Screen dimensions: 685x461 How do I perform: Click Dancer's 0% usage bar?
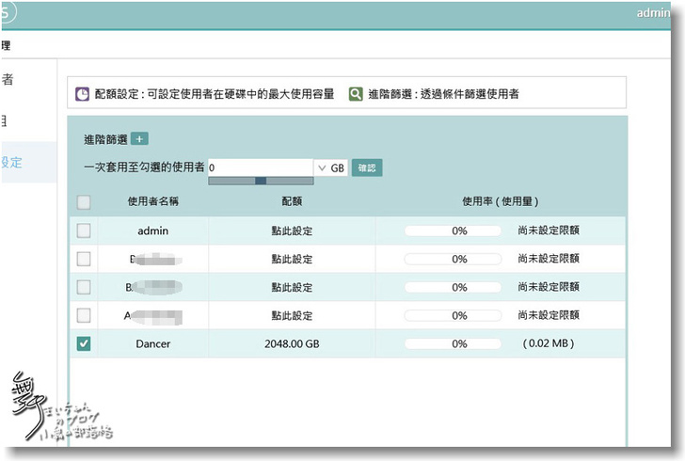click(x=453, y=344)
